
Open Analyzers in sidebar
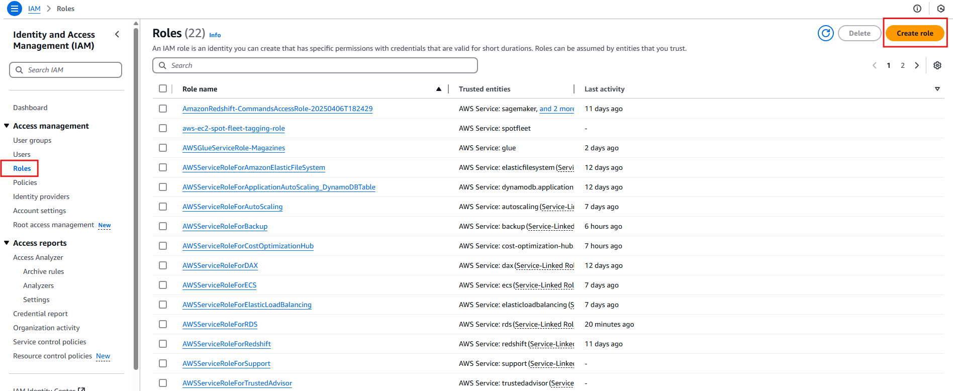[x=38, y=285]
